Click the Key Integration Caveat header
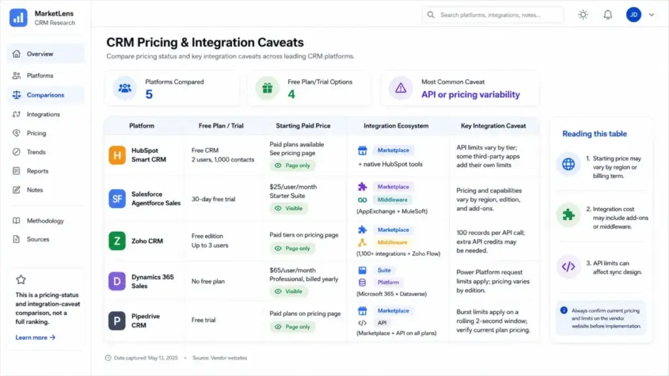 tap(493, 126)
